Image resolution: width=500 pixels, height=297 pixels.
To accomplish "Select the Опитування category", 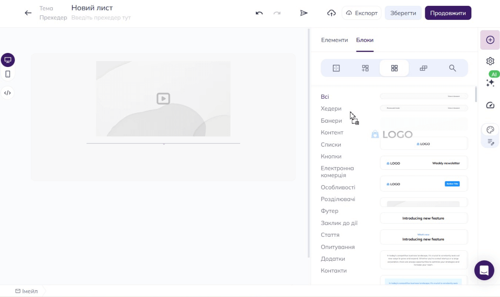I will [x=337, y=247].
